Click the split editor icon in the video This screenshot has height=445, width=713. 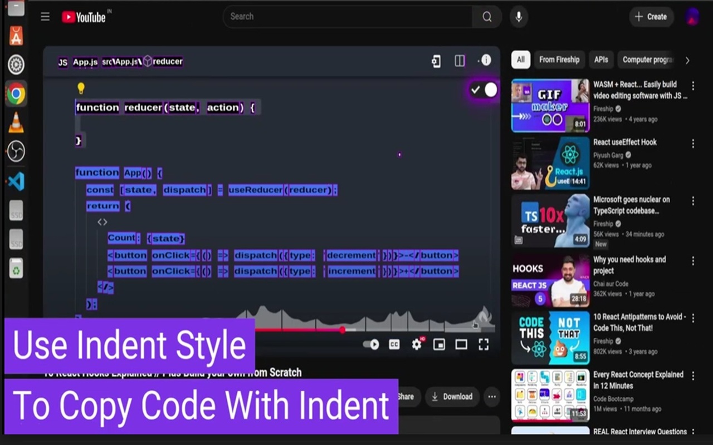coord(460,61)
